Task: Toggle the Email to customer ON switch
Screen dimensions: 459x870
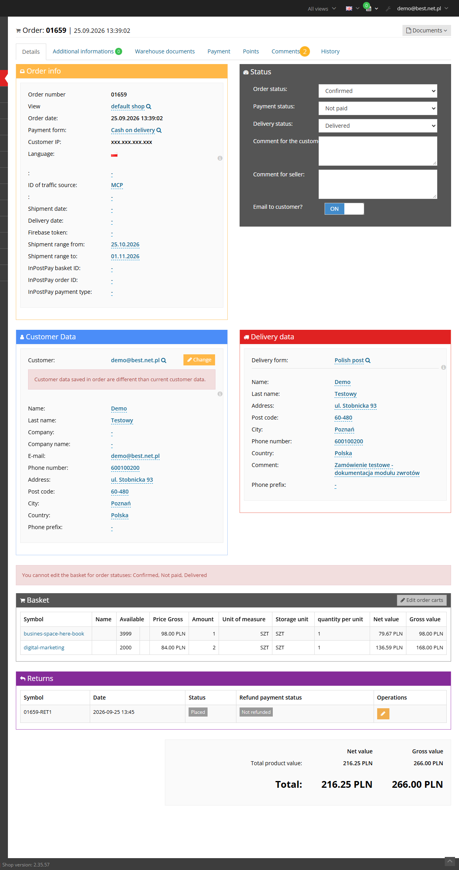Action: coord(344,209)
